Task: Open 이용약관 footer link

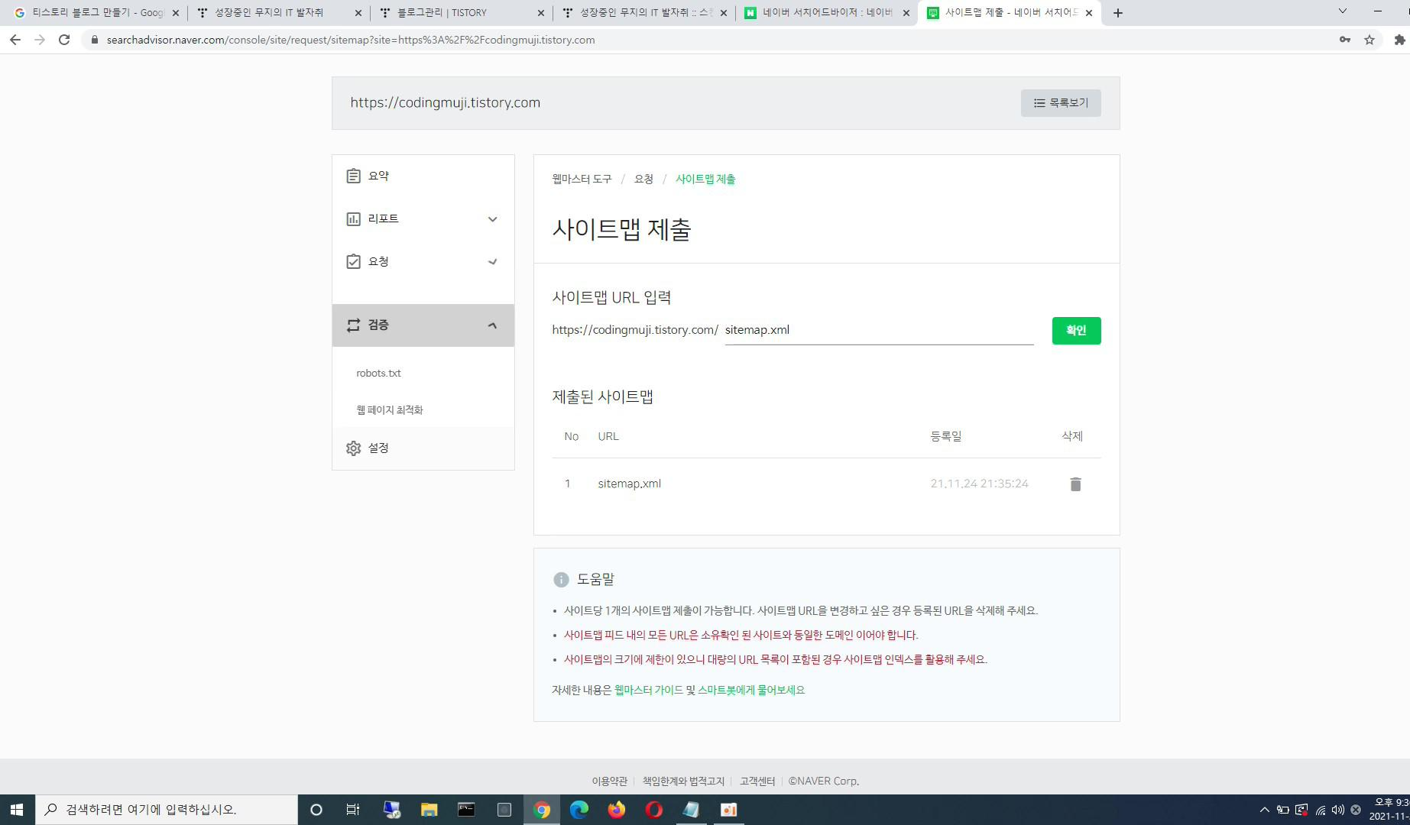Action: (609, 781)
